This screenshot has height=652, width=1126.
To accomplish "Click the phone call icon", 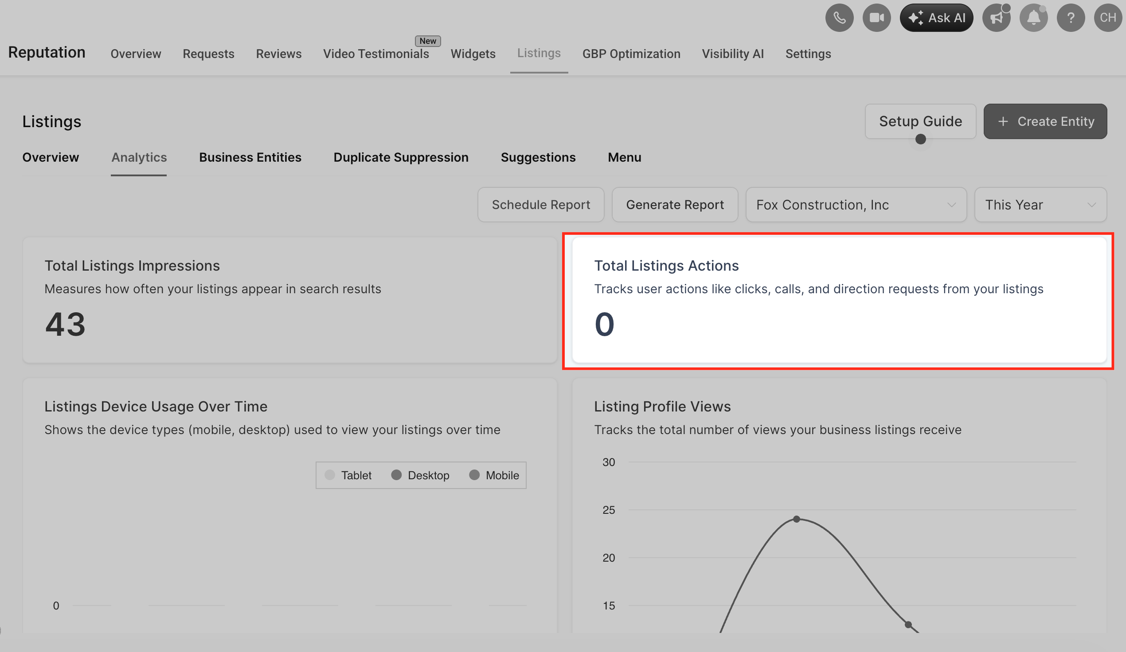I will point(839,18).
